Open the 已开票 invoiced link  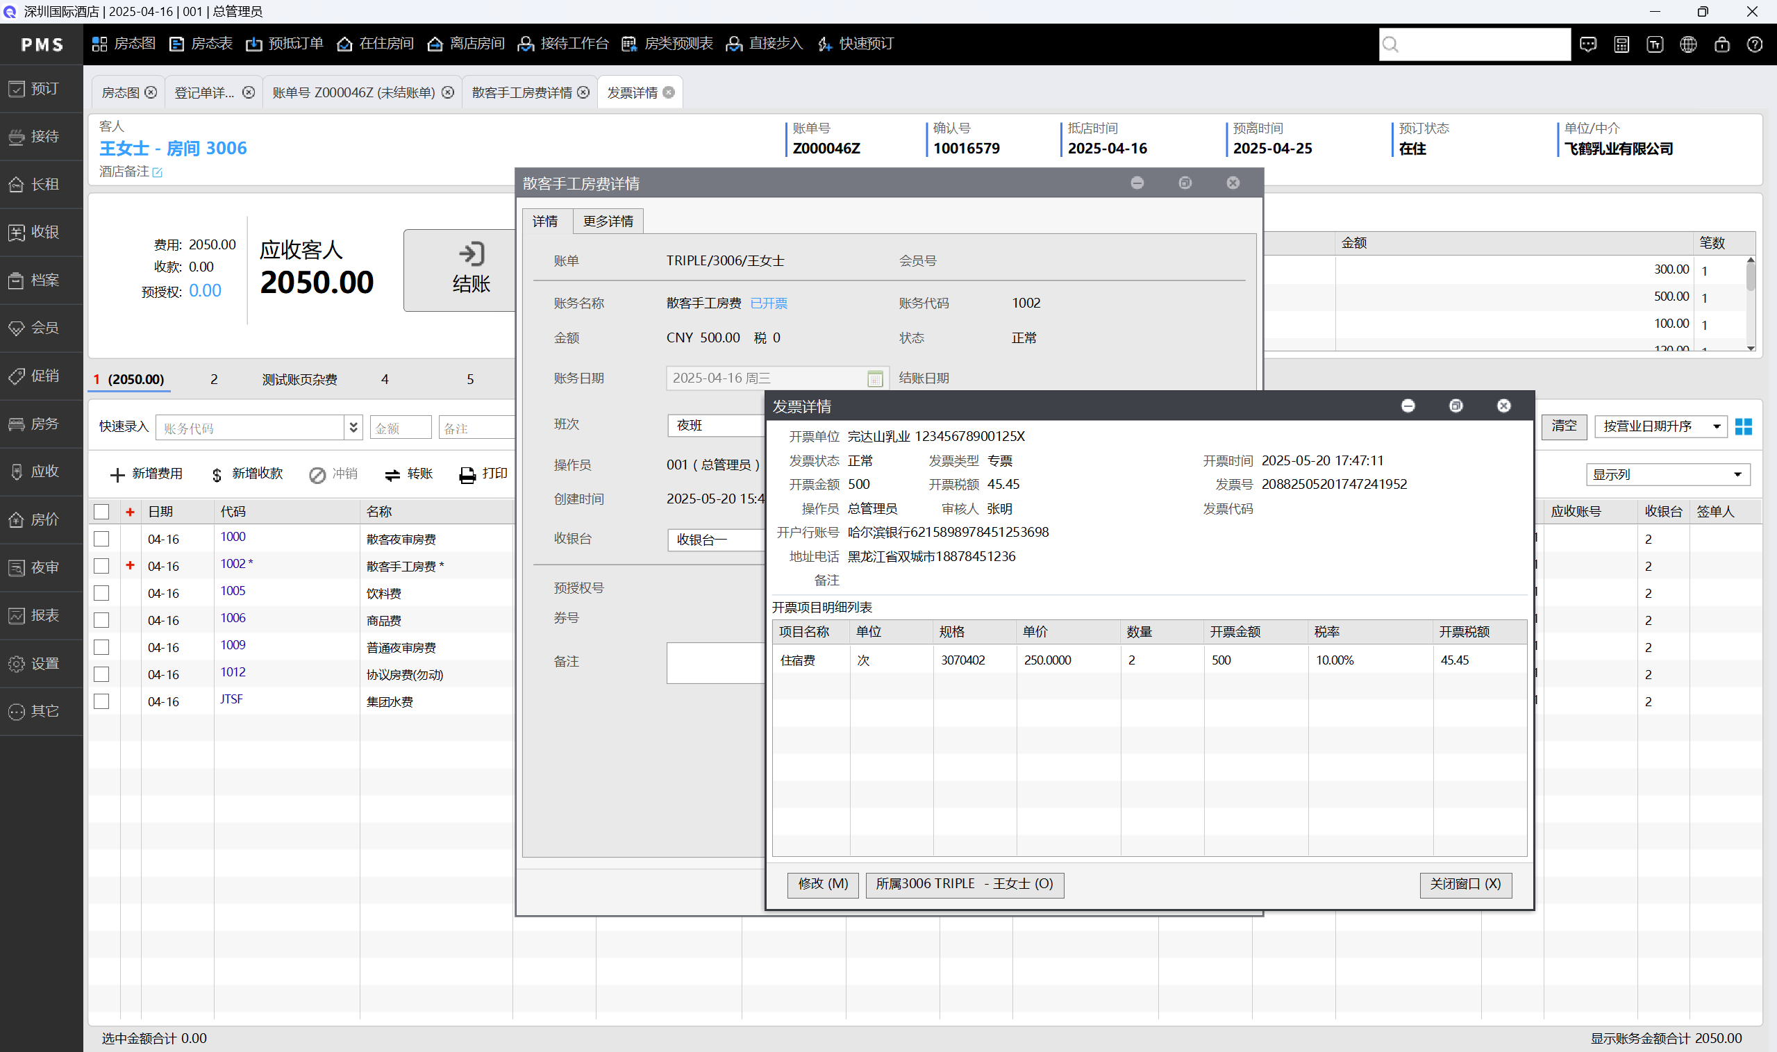click(x=768, y=303)
